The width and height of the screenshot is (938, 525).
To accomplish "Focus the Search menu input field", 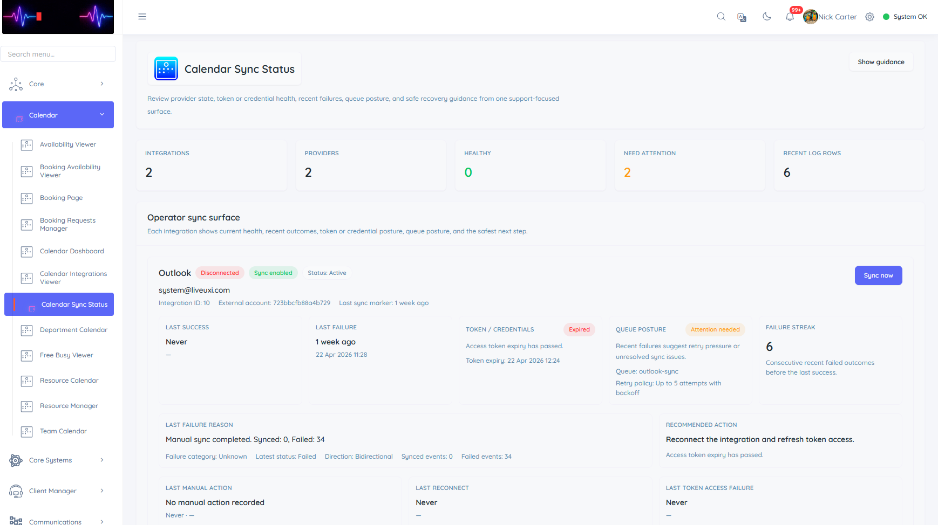I will 58,54.
